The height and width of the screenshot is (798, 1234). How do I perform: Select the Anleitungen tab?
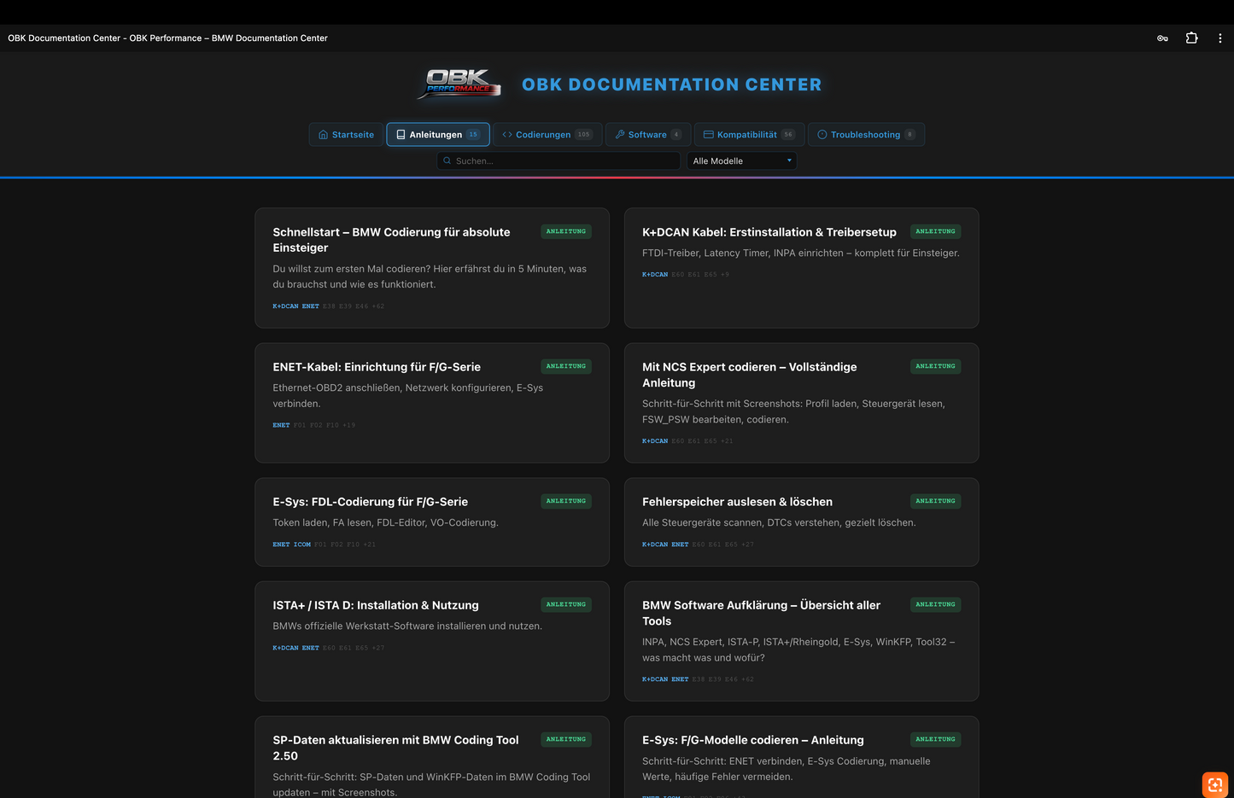(438, 135)
